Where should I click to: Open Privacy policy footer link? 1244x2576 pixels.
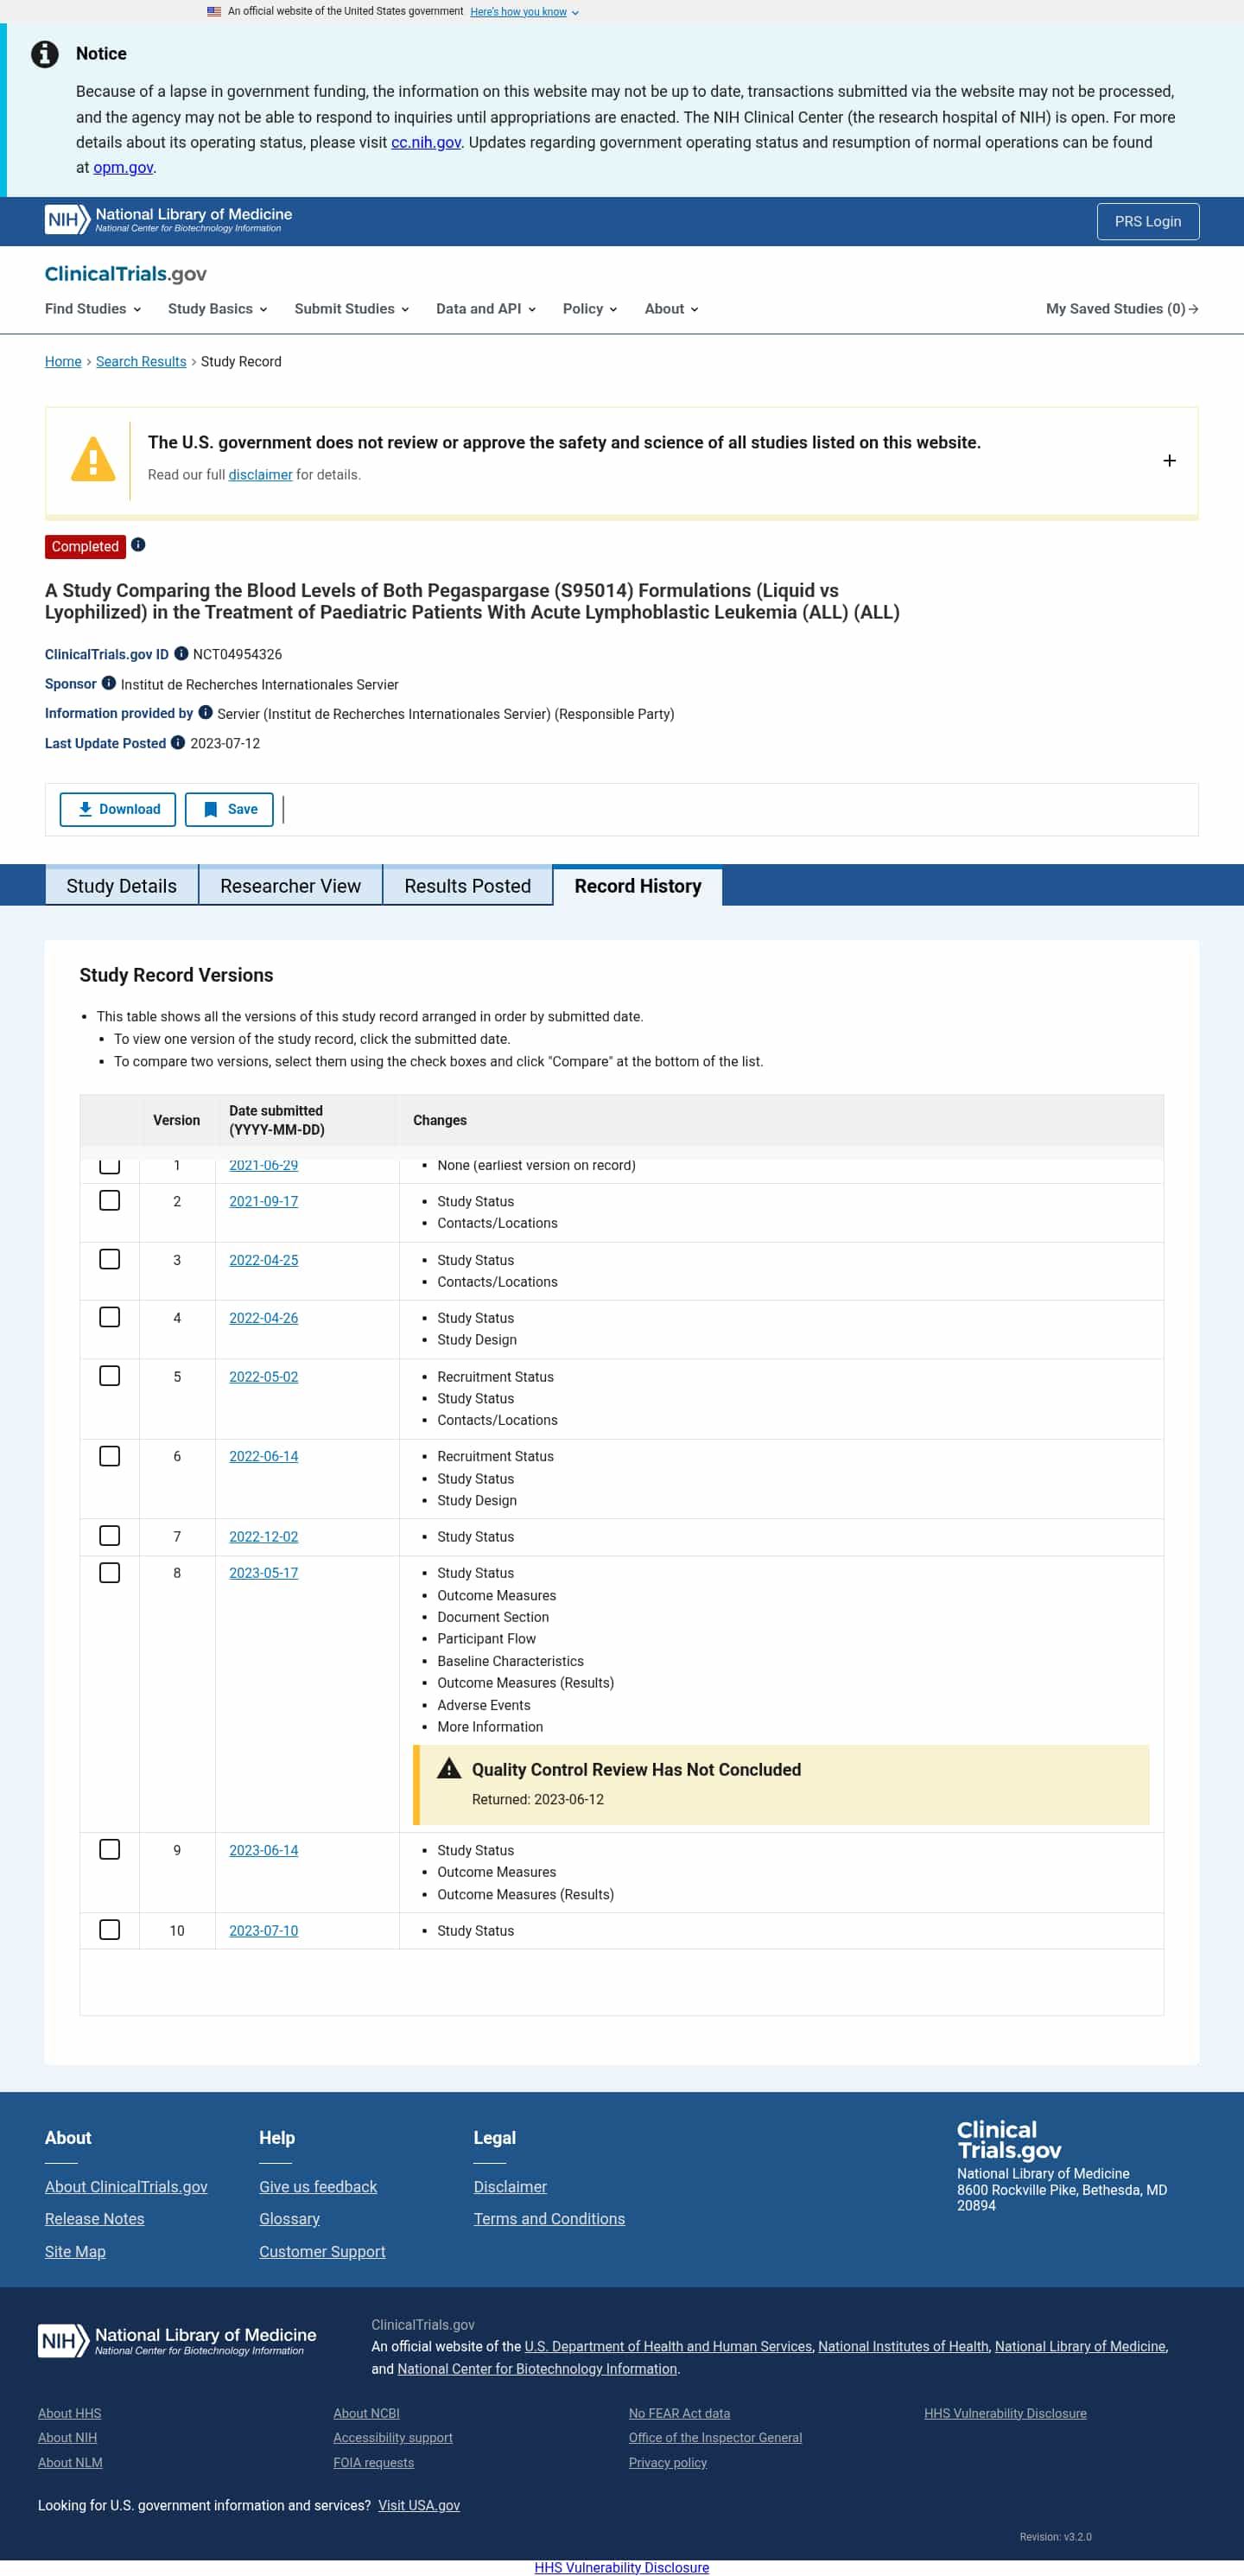tap(668, 2463)
